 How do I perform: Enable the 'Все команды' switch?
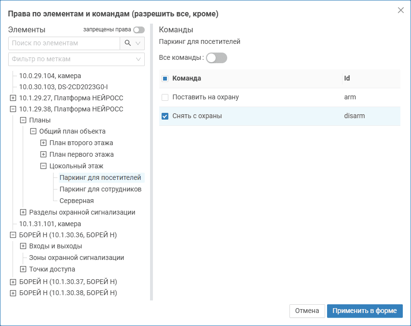tap(216, 58)
